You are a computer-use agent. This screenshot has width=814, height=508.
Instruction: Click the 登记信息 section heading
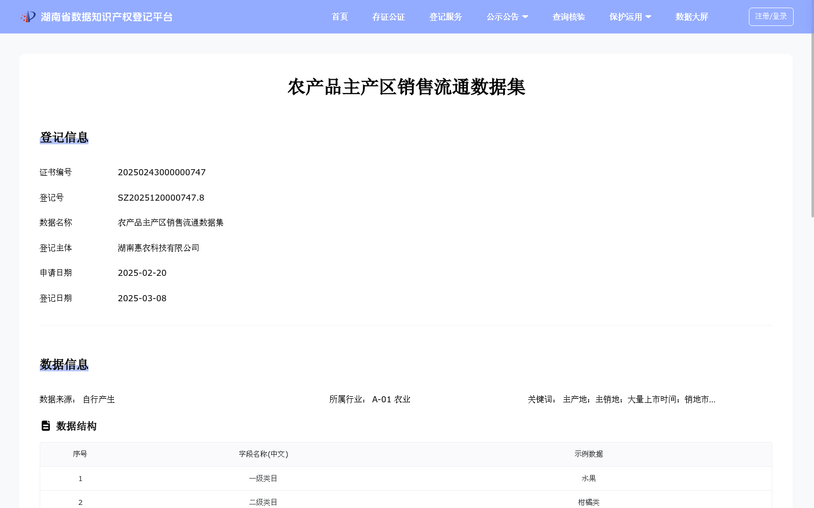tap(64, 137)
